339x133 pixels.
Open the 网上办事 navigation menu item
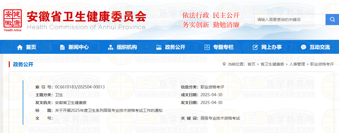(271, 47)
